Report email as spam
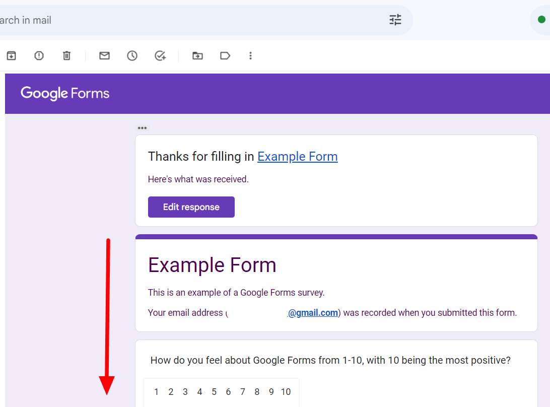 39,56
